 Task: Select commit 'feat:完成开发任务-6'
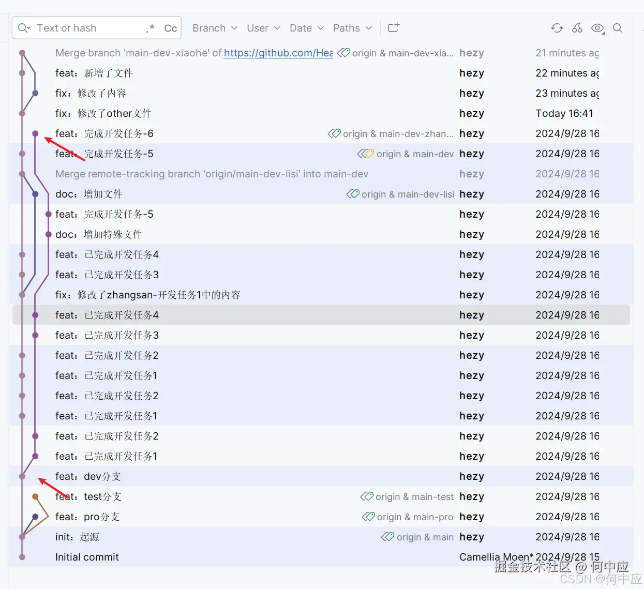(321, 133)
